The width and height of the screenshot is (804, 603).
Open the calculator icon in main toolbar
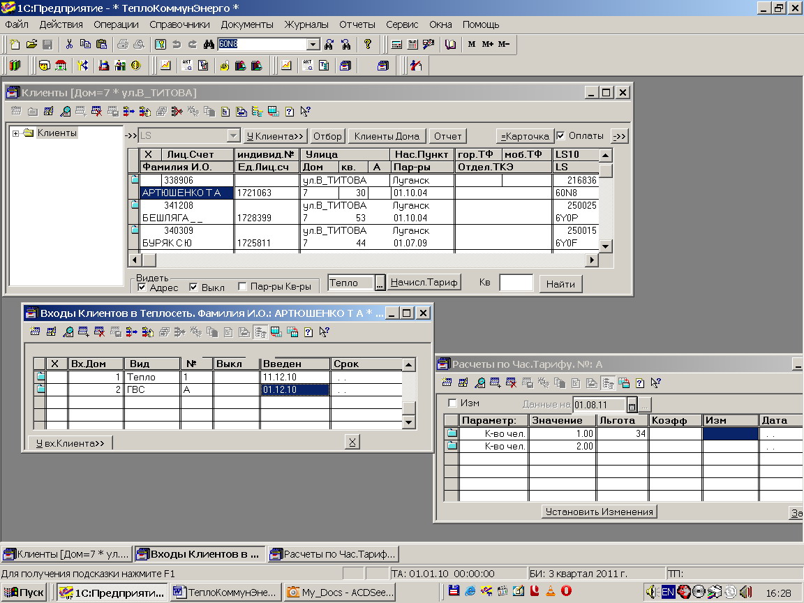tap(396, 45)
